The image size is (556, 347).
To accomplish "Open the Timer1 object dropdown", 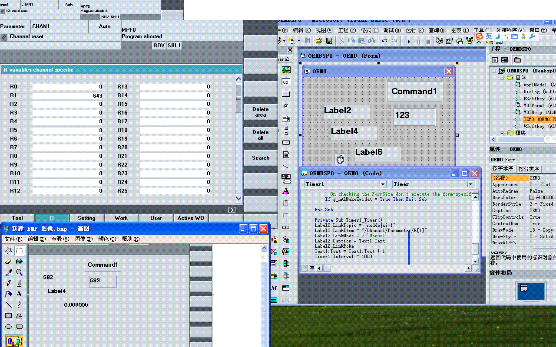I will (383, 184).
